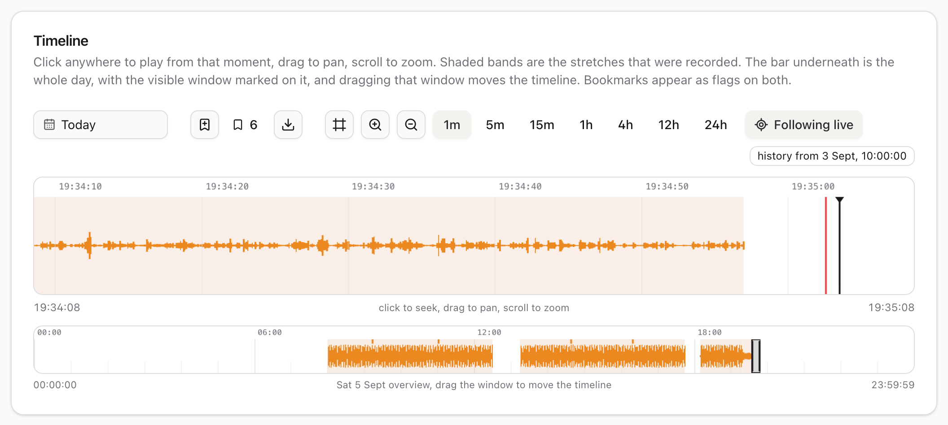The width and height of the screenshot is (948, 425).
Task: Switch to the 24h zoom range
Action: click(x=716, y=125)
